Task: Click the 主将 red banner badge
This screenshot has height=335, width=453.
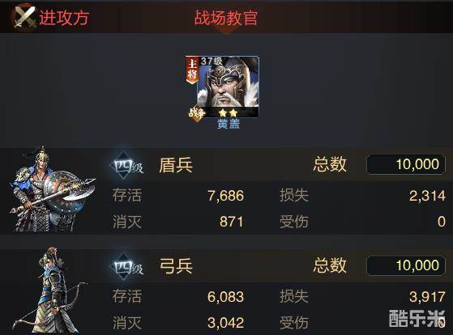Action: coord(192,70)
